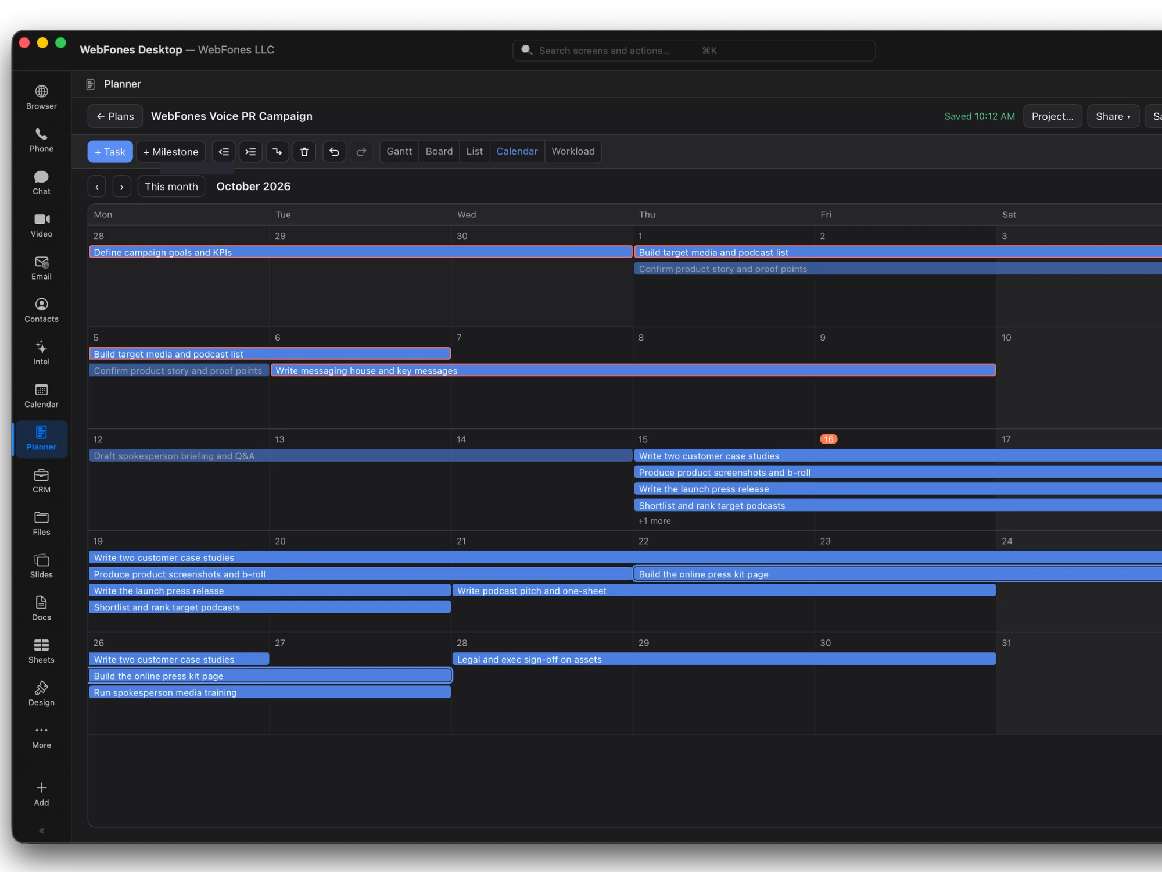Open the Docs sidebar icon
1162x872 pixels.
point(41,609)
